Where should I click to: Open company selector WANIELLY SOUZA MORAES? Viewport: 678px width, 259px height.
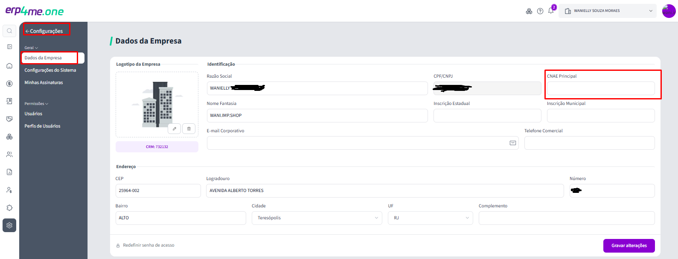click(x=608, y=11)
